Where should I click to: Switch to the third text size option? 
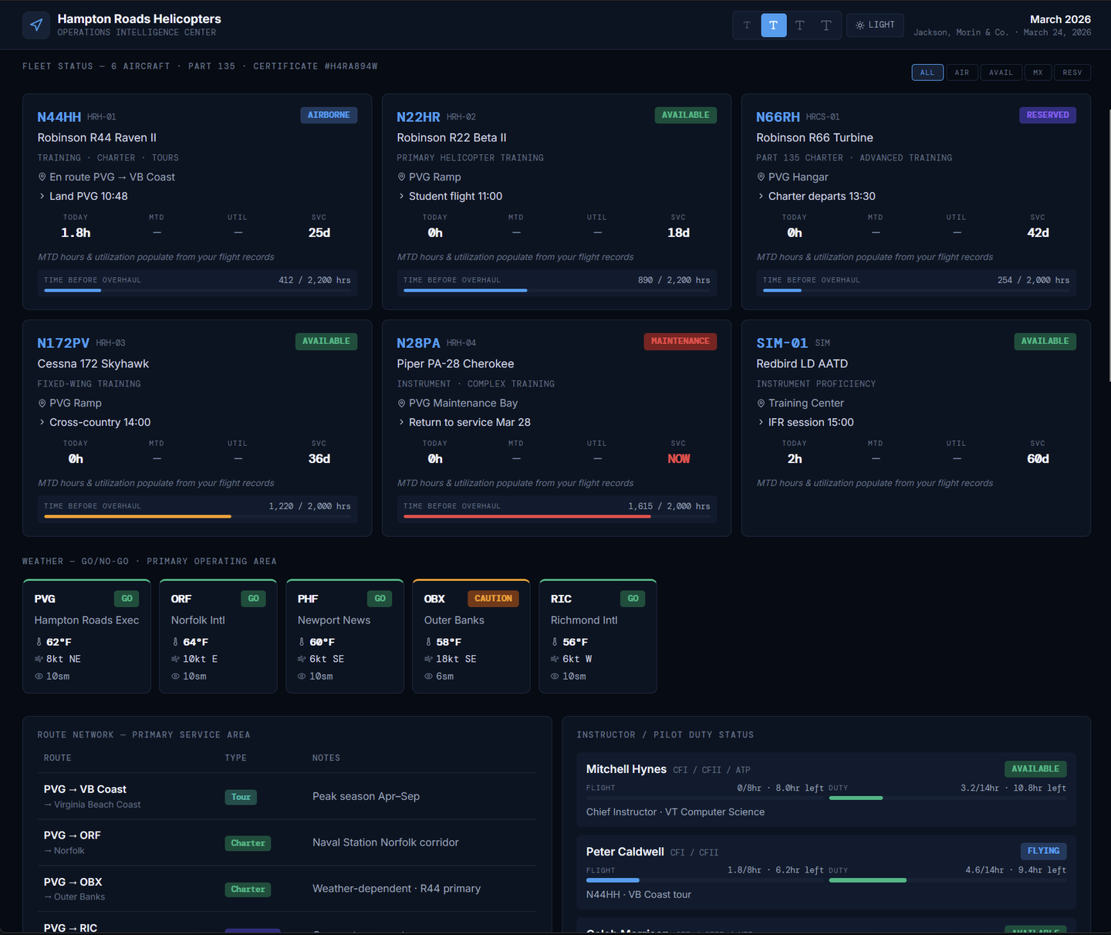[x=799, y=25]
